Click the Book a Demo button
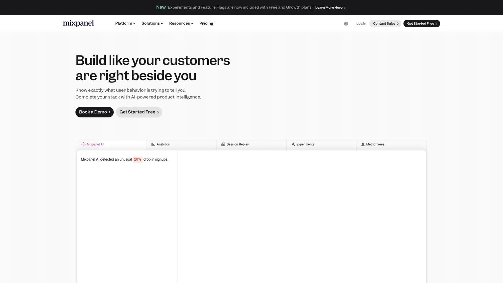Image resolution: width=503 pixels, height=283 pixels. click(94, 112)
